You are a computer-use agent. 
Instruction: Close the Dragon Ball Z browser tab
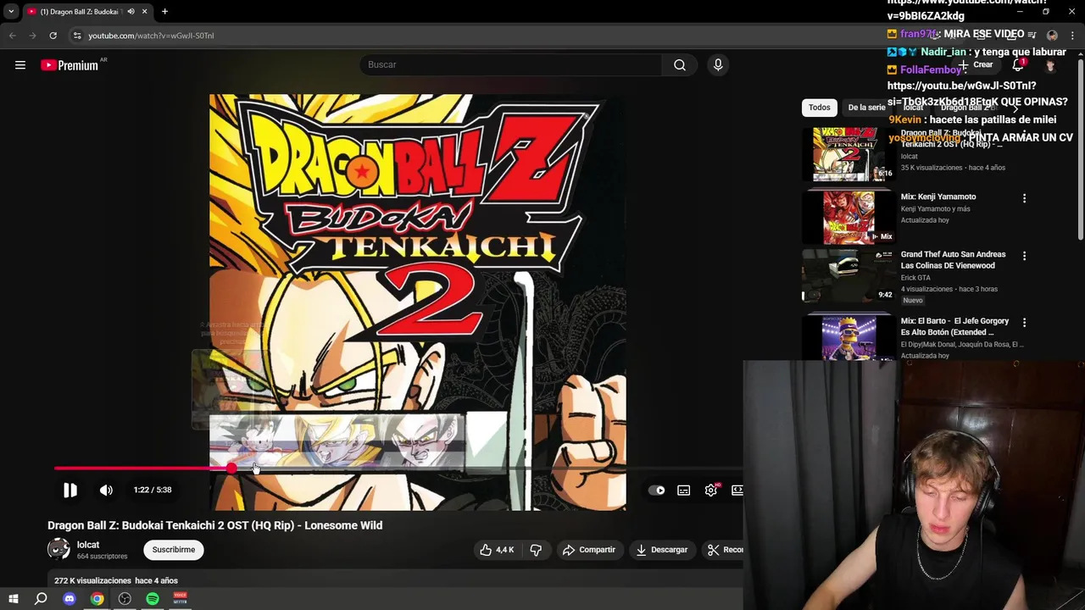(x=144, y=12)
